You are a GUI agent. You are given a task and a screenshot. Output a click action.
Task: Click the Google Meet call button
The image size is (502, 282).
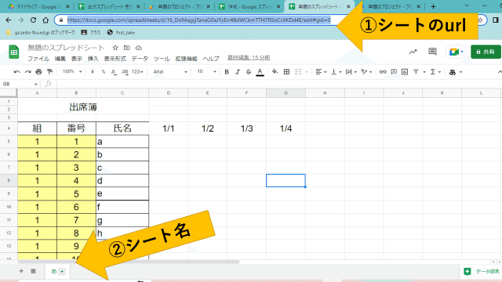click(x=456, y=52)
